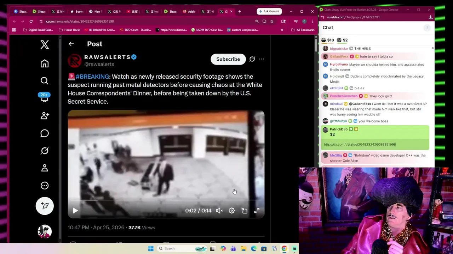Click Me2Big username in chat
This screenshot has height=254, width=453.
pyautogui.click(x=336, y=155)
